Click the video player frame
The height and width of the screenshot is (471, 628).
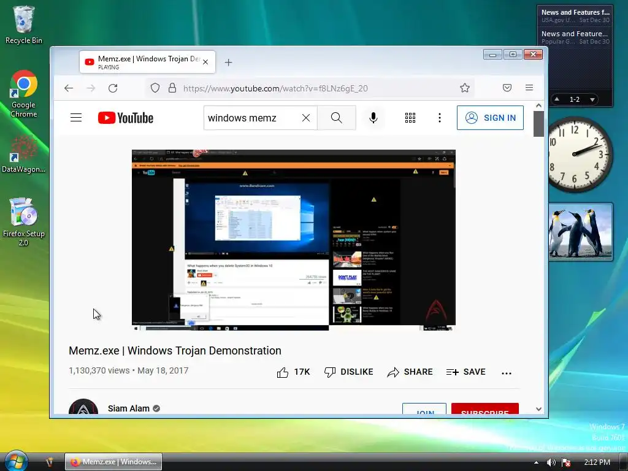coord(294,240)
